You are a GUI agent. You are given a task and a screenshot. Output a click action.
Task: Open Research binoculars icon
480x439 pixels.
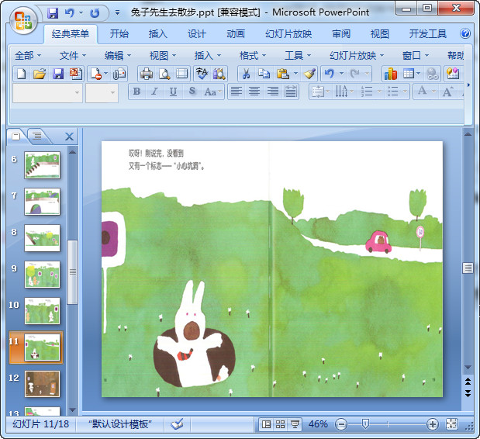click(x=219, y=74)
